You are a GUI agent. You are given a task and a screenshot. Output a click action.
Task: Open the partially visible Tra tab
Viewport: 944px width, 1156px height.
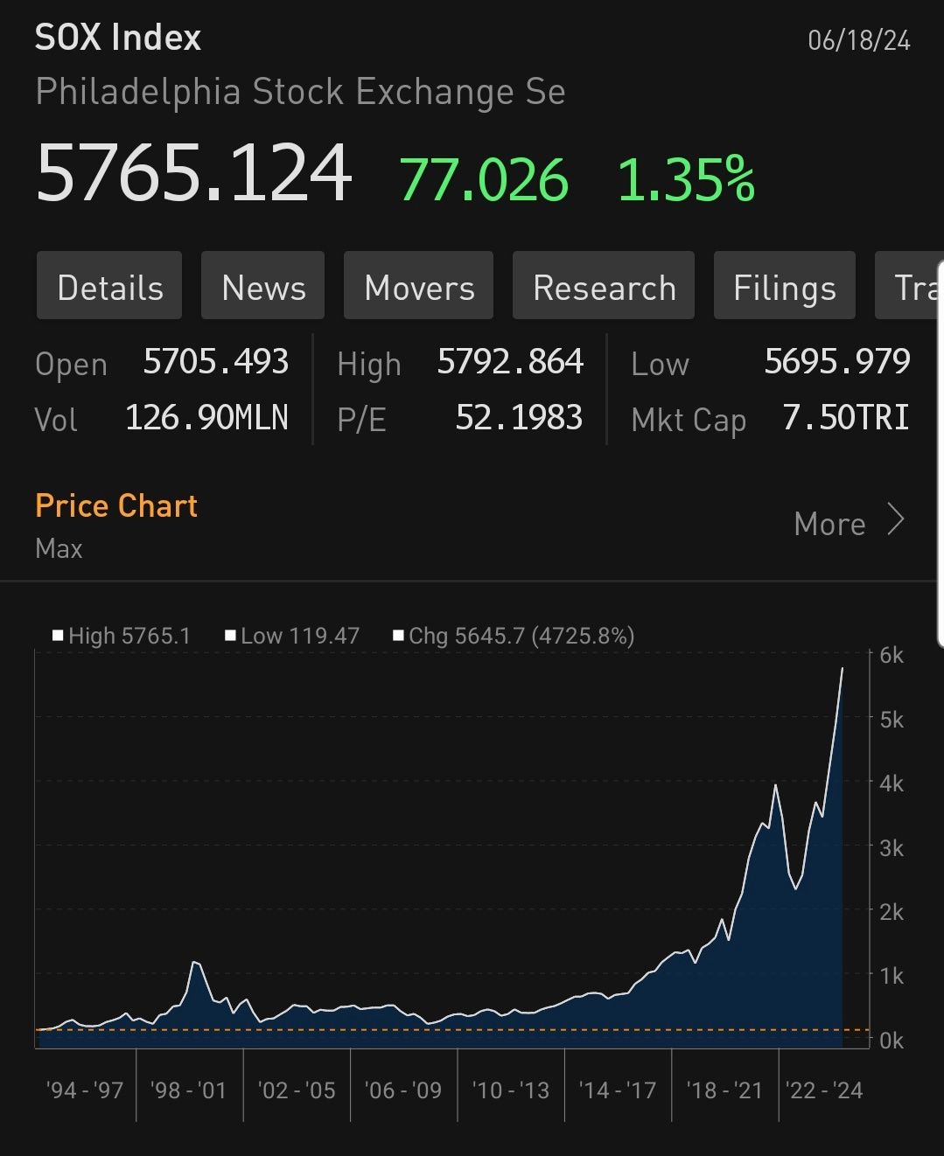pyautogui.click(x=909, y=286)
